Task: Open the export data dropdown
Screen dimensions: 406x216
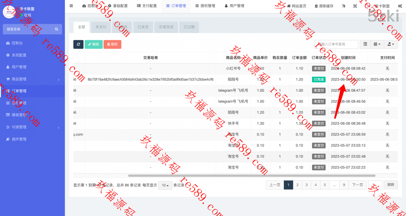Action: pos(390,44)
